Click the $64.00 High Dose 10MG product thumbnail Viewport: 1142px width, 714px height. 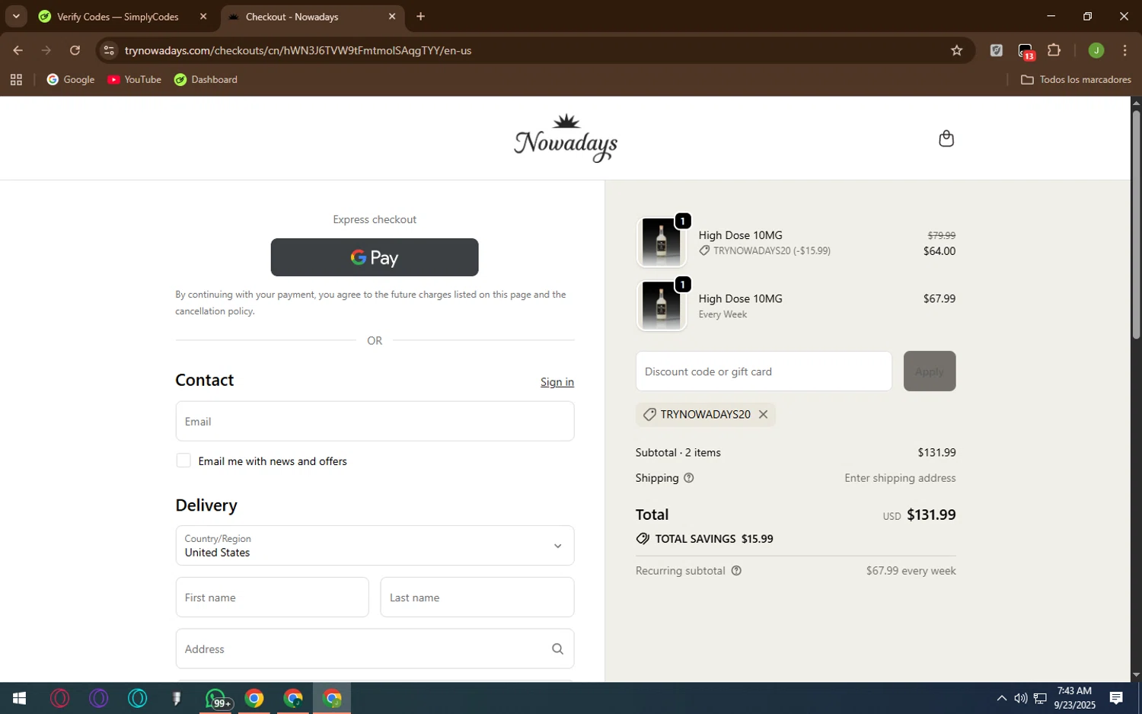point(662,242)
